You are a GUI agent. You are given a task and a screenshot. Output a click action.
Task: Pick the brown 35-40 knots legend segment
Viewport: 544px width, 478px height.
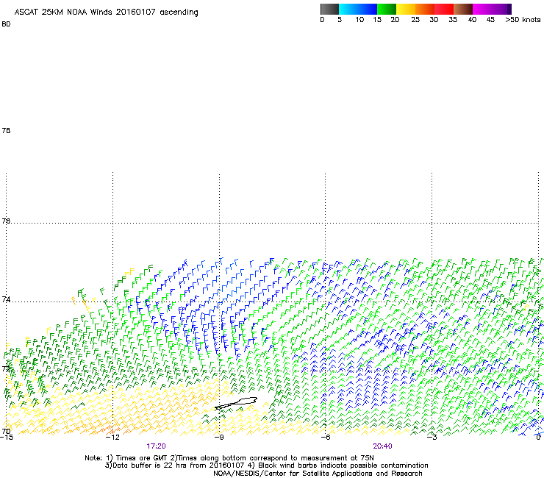click(463, 9)
